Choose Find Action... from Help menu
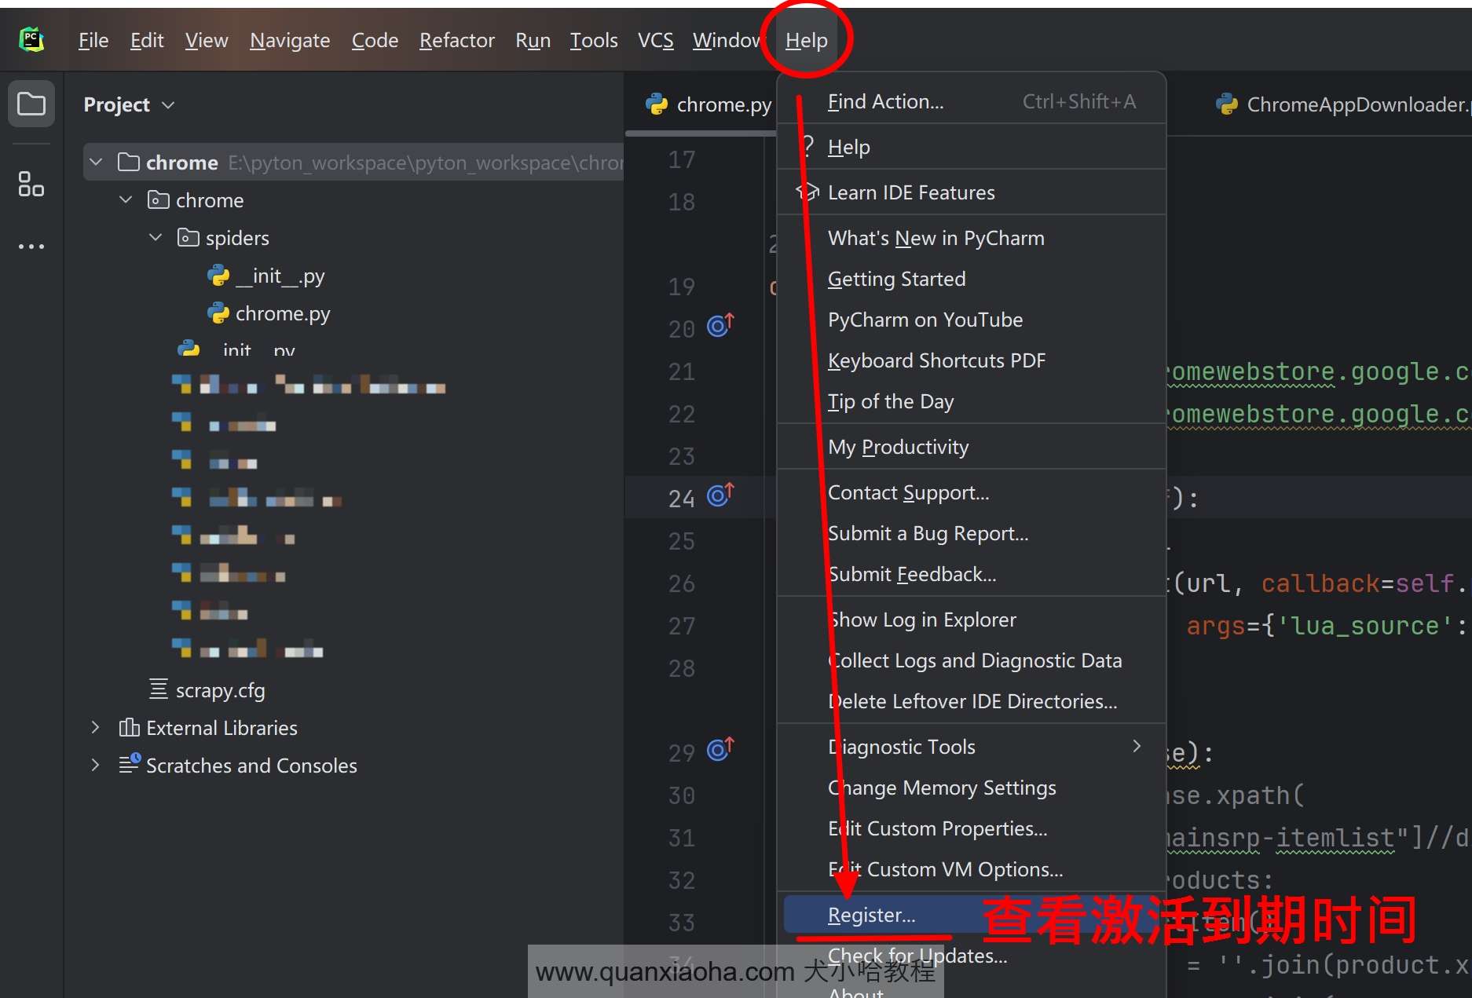 972,101
